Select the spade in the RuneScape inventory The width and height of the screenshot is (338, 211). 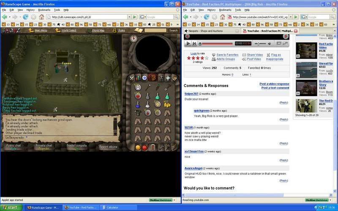[167, 87]
